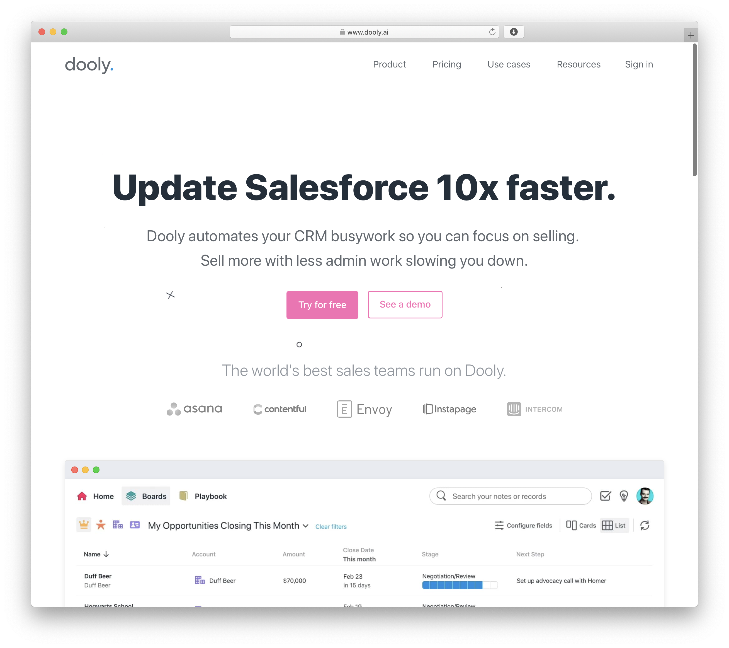Click the Asana logo
This screenshot has width=729, height=648.
click(195, 409)
